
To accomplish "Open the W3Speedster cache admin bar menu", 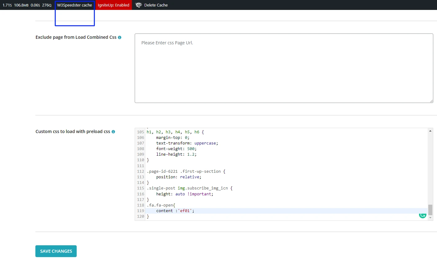I will (x=74, y=5).
